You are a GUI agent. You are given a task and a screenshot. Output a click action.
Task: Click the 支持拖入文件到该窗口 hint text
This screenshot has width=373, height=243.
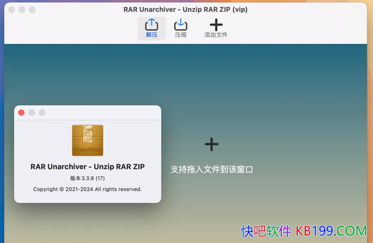tap(212, 169)
